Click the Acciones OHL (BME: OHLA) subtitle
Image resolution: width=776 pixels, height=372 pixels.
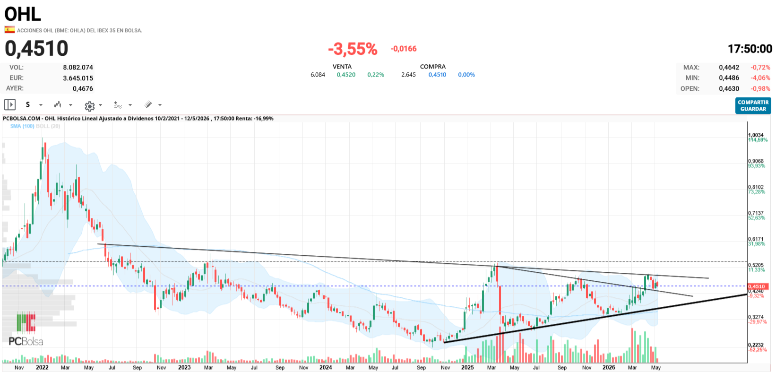(79, 30)
